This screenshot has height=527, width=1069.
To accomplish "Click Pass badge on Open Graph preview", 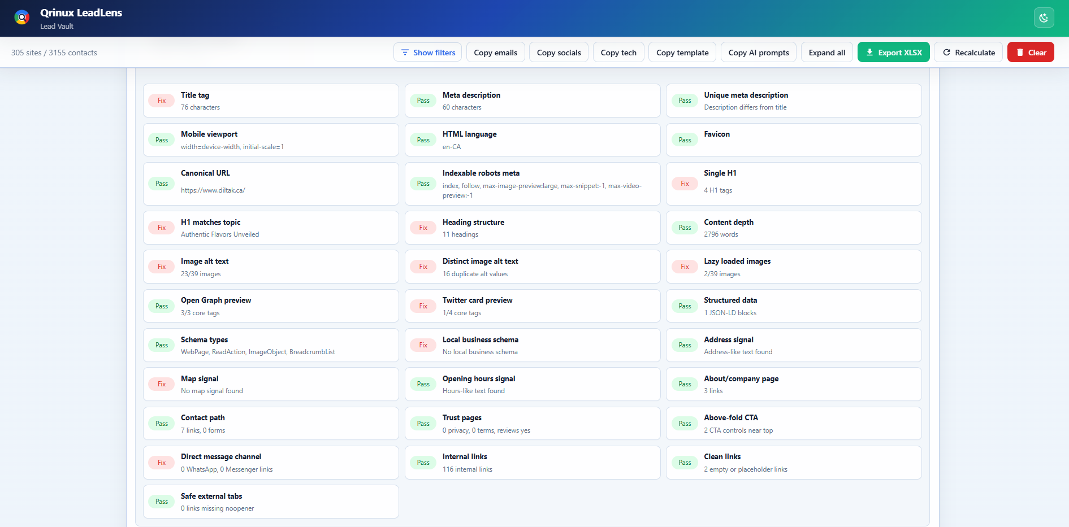I will tap(162, 306).
